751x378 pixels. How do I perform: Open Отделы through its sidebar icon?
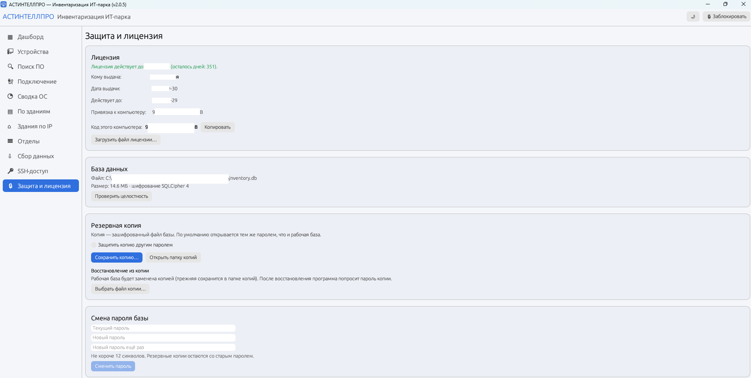click(x=10, y=141)
